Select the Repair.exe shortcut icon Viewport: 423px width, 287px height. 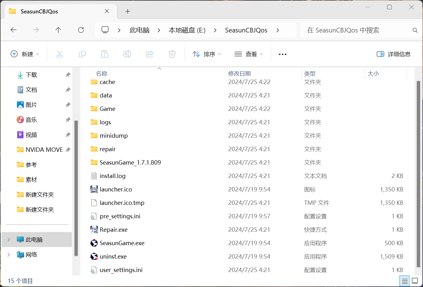94,230
